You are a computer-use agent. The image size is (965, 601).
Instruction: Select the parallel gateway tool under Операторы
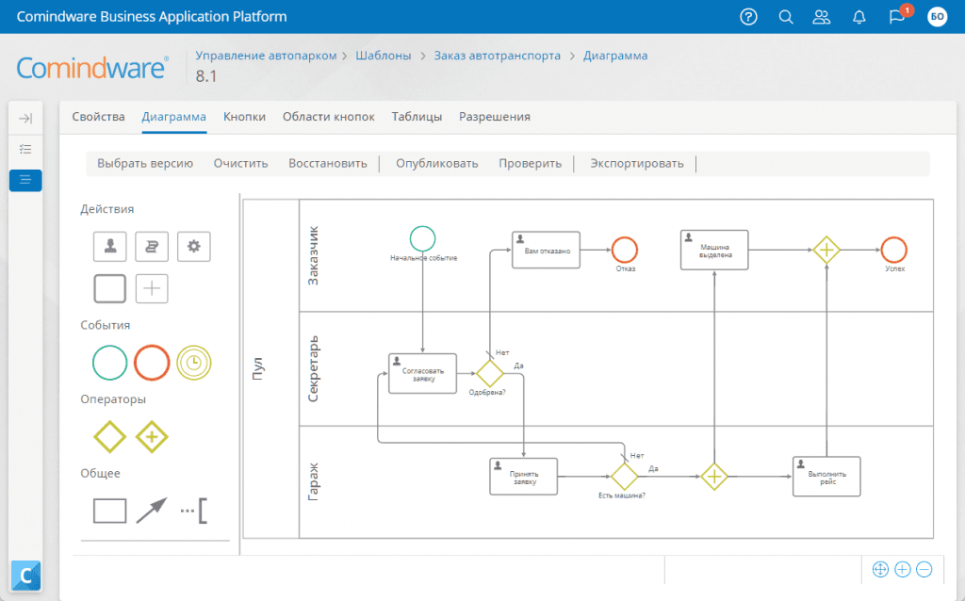coord(152,436)
